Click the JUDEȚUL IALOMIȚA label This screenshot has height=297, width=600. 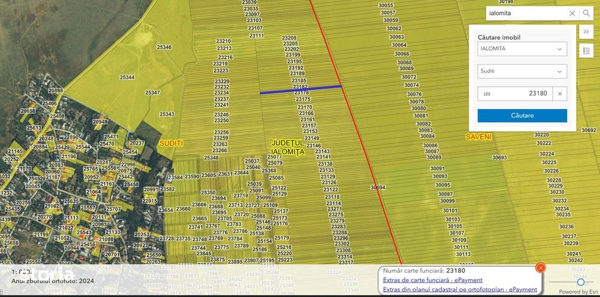click(288, 147)
